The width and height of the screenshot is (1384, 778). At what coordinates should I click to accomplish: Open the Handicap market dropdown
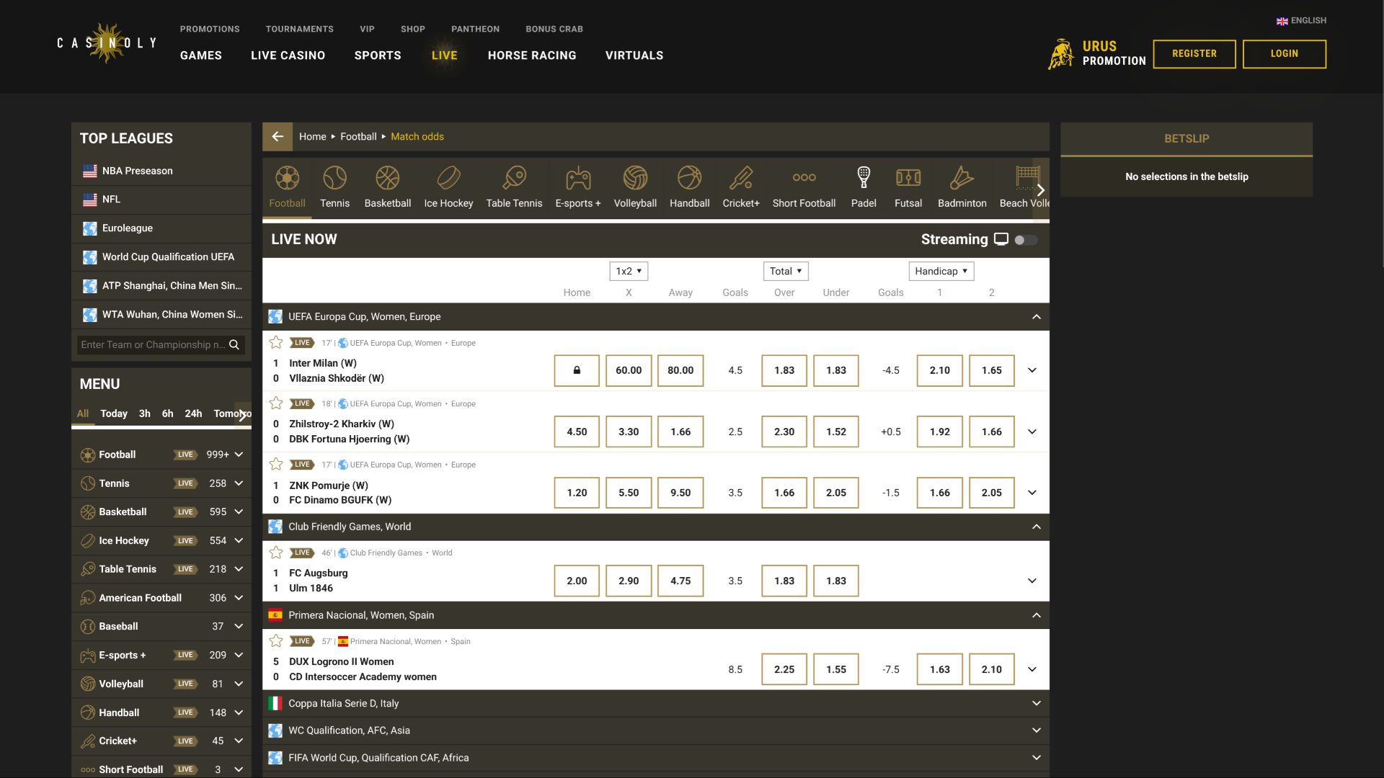[941, 271]
